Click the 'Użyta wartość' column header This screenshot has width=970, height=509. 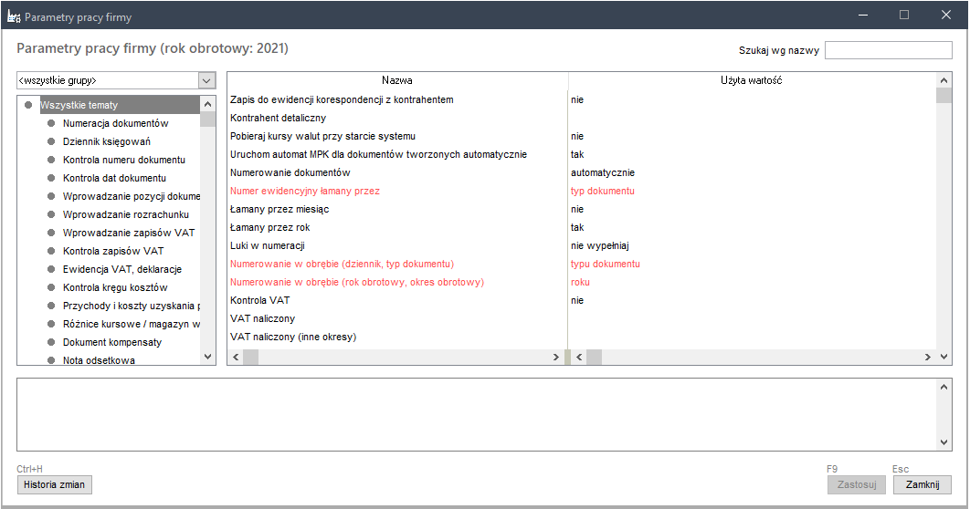coord(750,80)
